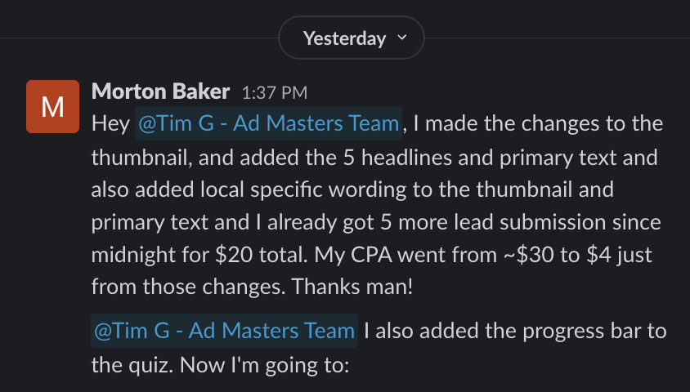690x392 pixels.
Task: Click "Thanks man!" at the message end
Action: click(x=352, y=287)
